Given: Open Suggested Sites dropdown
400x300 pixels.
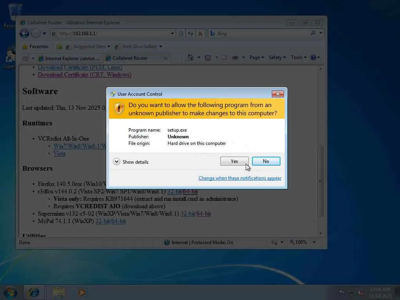Looking at the screenshot, I should [88, 47].
